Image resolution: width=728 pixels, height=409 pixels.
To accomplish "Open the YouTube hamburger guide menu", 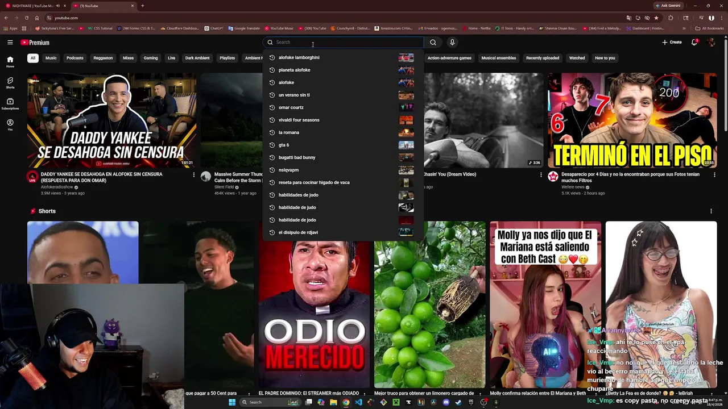I will [10, 43].
